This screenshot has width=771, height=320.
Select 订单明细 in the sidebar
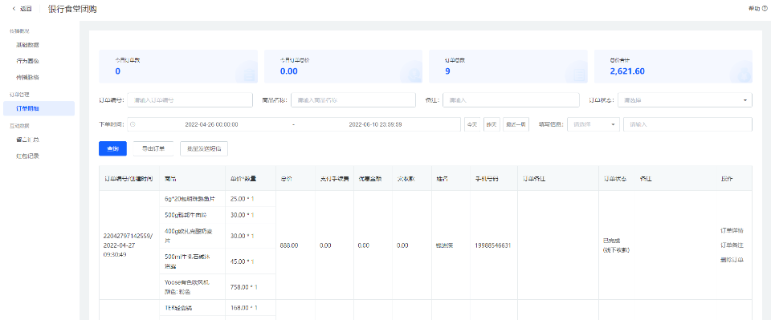(39, 108)
